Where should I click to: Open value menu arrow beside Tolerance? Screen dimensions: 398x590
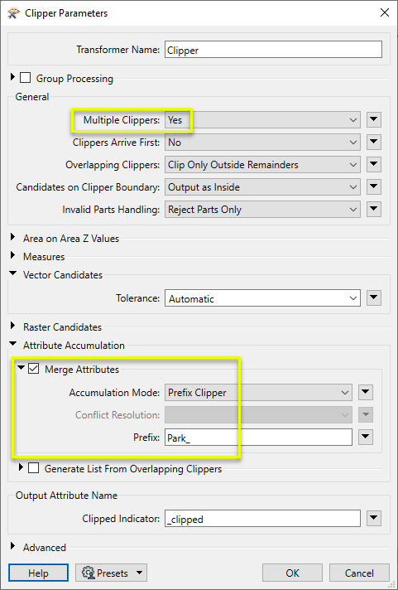(x=373, y=298)
